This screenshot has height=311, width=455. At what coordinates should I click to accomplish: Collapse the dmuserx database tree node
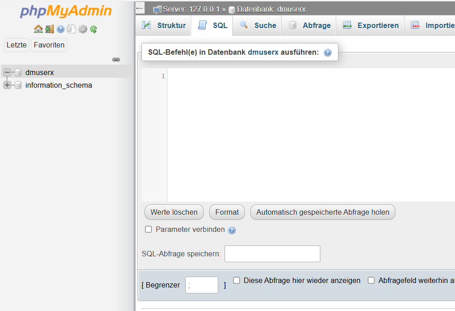7,72
